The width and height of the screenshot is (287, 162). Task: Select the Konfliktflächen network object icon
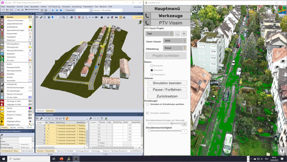coord(2,27)
